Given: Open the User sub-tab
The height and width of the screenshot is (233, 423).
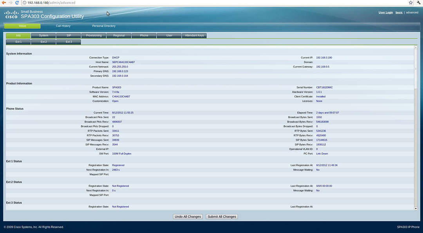Looking at the screenshot, I should 169,36.
